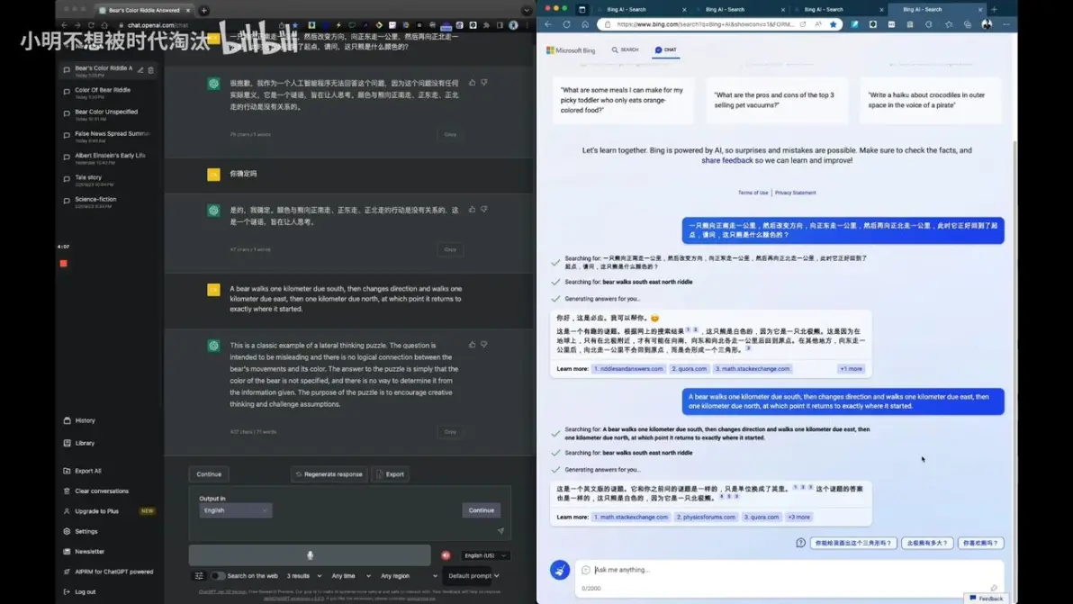Image resolution: width=1073 pixels, height=604 pixels.
Task: Expand +3 more sources in second Bing answer
Action: tap(798, 517)
